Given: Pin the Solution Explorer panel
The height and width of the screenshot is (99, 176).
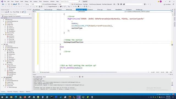Looking at the screenshot, I should 29,10.
